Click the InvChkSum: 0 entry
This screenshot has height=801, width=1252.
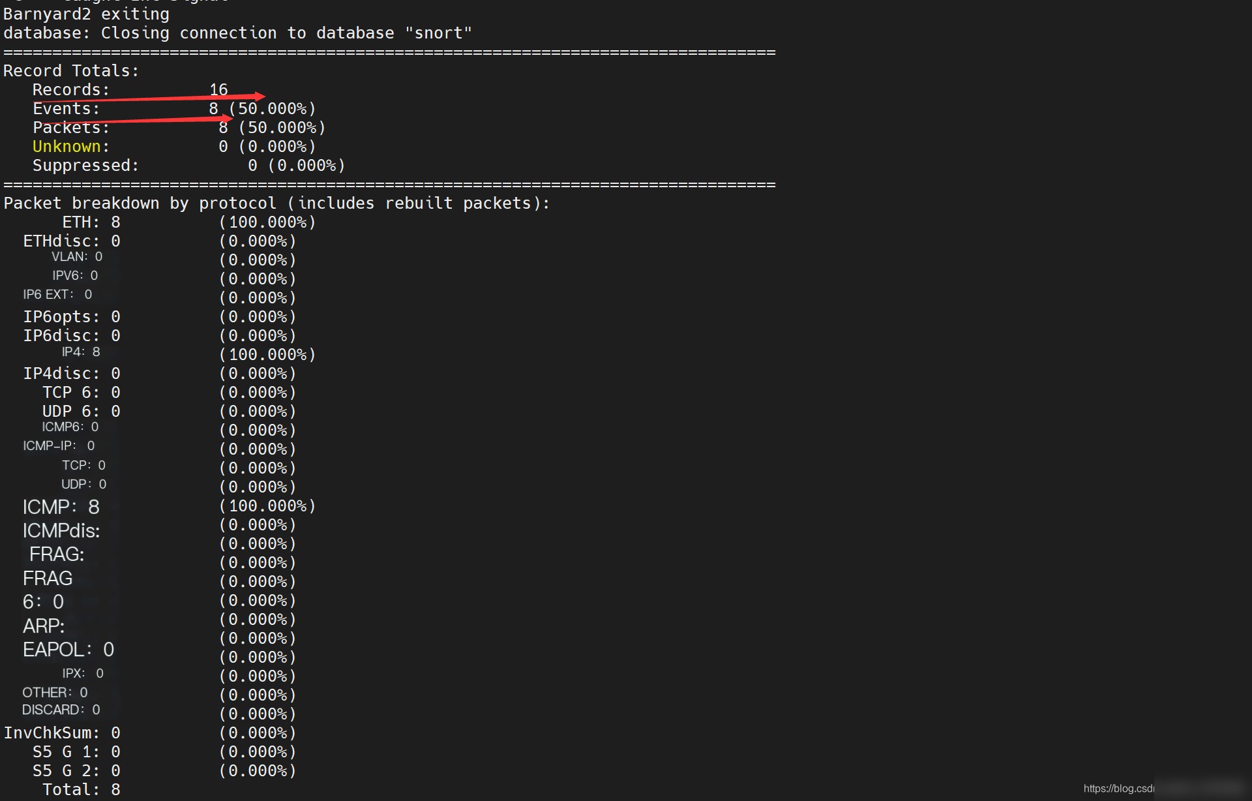62,733
